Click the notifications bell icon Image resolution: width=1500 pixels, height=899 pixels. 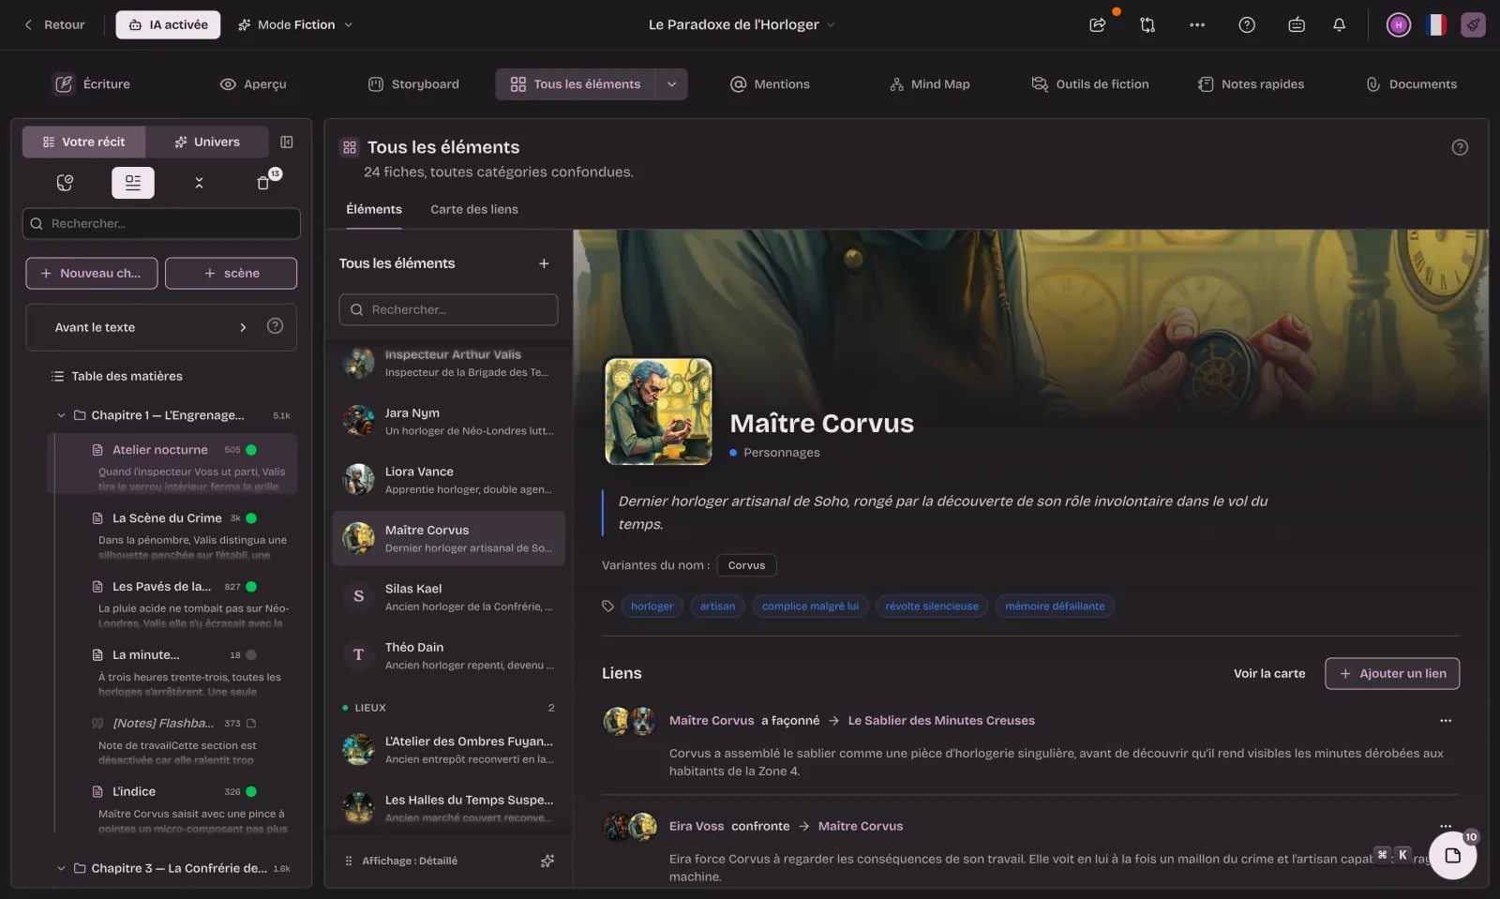pos(1340,25)
